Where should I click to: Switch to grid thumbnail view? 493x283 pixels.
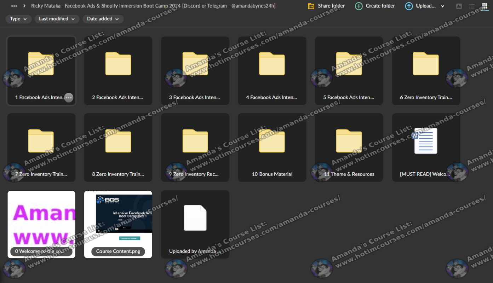485,6
